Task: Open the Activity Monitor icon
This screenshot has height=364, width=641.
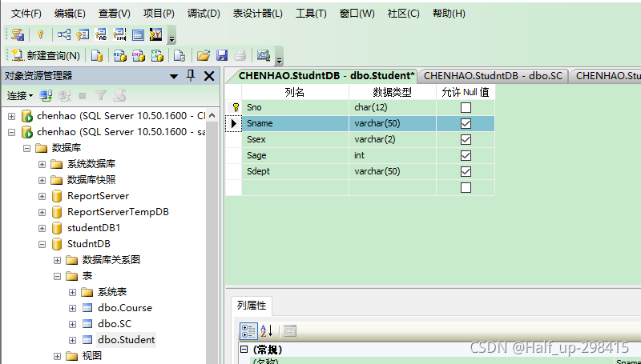Action: coord(264,55)
